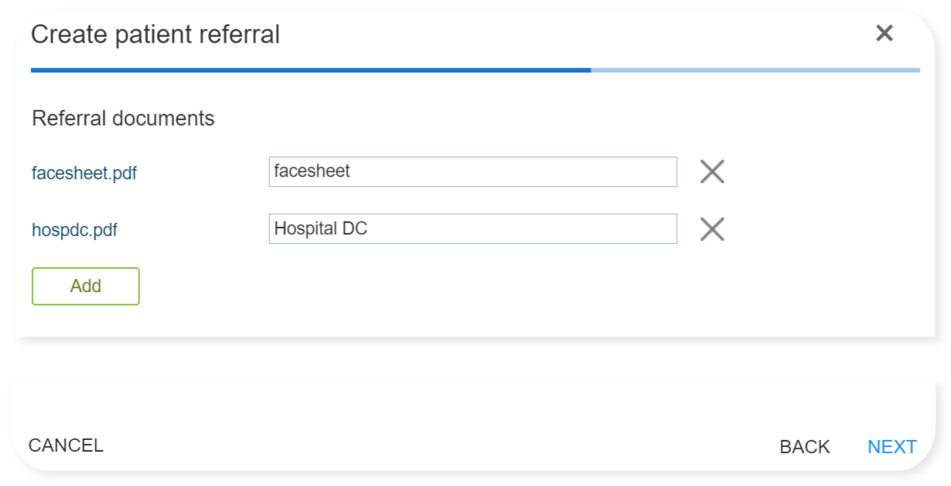Delete the facesheet entry via X icon

(x=712, y=171)
